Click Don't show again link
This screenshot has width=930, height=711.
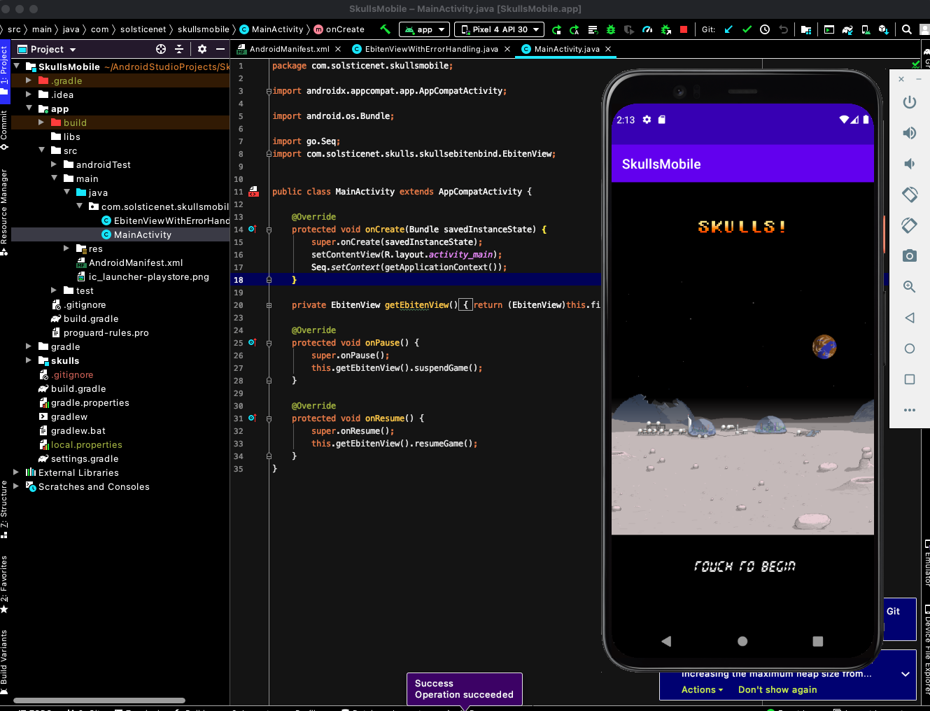pyautogui.click(x=777, y=689)
